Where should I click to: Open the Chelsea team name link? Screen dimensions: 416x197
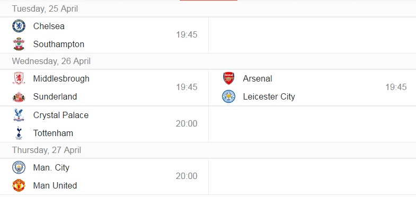49,26
